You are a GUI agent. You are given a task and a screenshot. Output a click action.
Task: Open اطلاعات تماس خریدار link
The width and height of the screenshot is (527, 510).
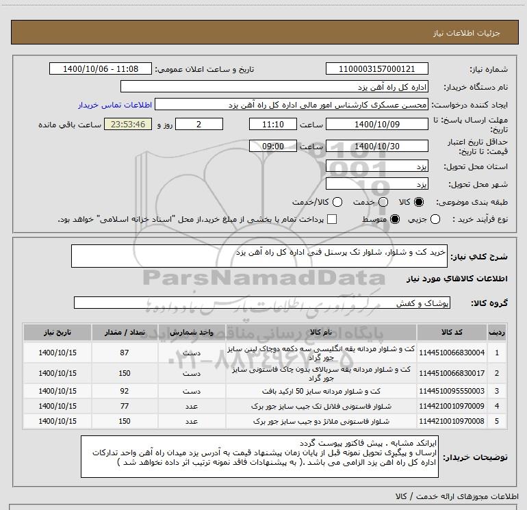[x=115, y=105]
